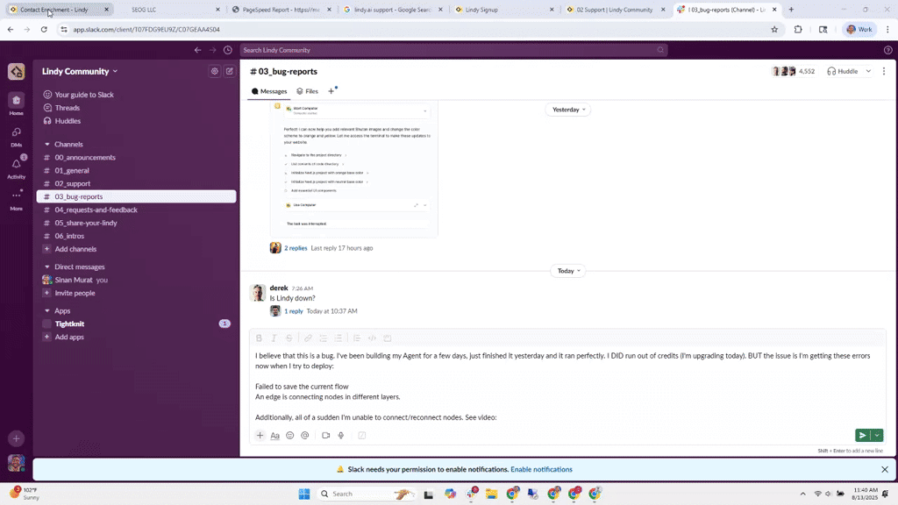Open the Activity notifications icon
This screenshot has width=898, height=505.
point(16,165)
